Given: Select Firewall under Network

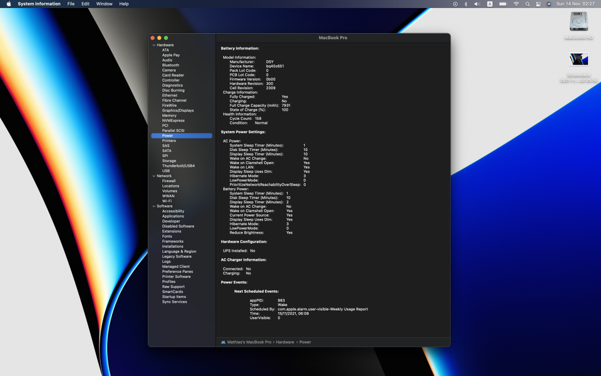Looking at the screenshot, I should 168,181.
